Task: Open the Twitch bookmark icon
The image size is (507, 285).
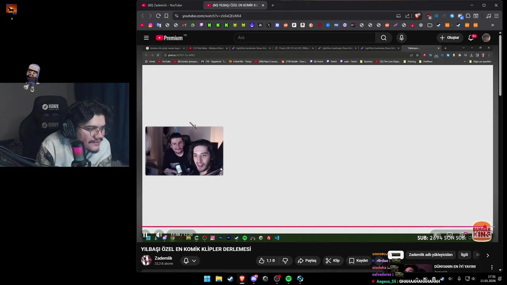Action: (x=201, y=25)
